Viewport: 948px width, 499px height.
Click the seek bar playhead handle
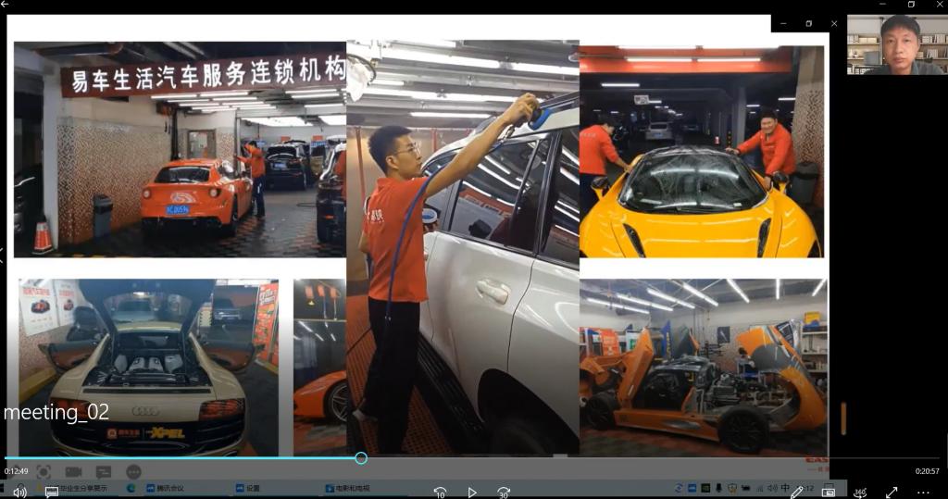(x=361, y=458)
